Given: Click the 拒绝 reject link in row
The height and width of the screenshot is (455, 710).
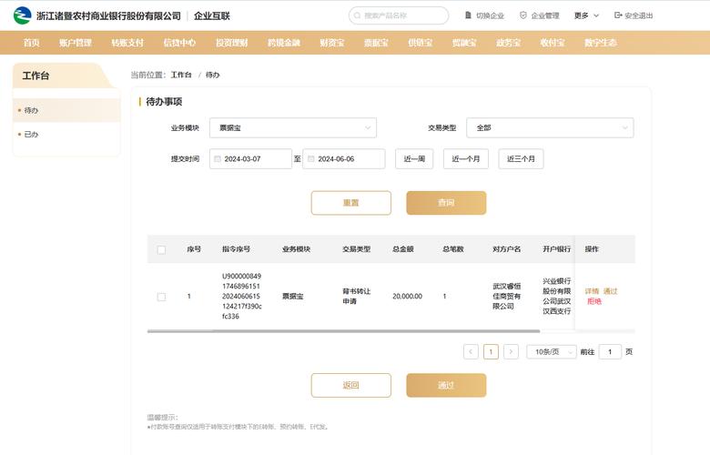Looking at the screenshot, I should (x=594, y=301).
